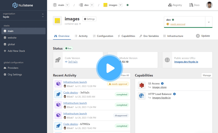The image size is (218, 133).
Task: Open the images.fayde.io link
Action: [x=161, y=98]
